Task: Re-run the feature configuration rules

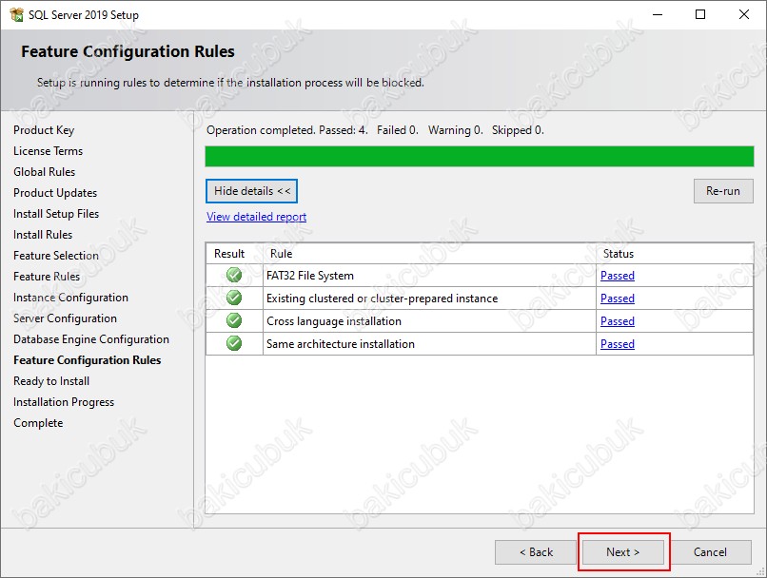Action: pyautogui.click(x=723, y=191)
